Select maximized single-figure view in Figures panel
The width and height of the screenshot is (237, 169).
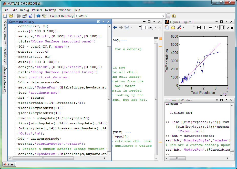coord(222,27)
